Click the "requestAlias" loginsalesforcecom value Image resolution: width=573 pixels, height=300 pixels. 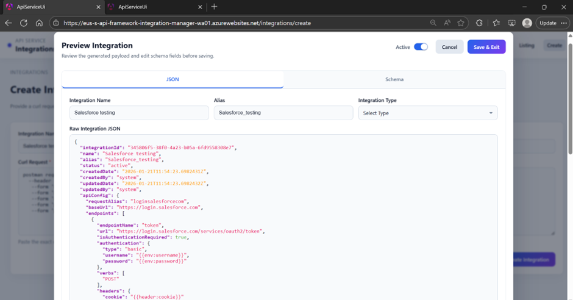[x=159, y=201]
